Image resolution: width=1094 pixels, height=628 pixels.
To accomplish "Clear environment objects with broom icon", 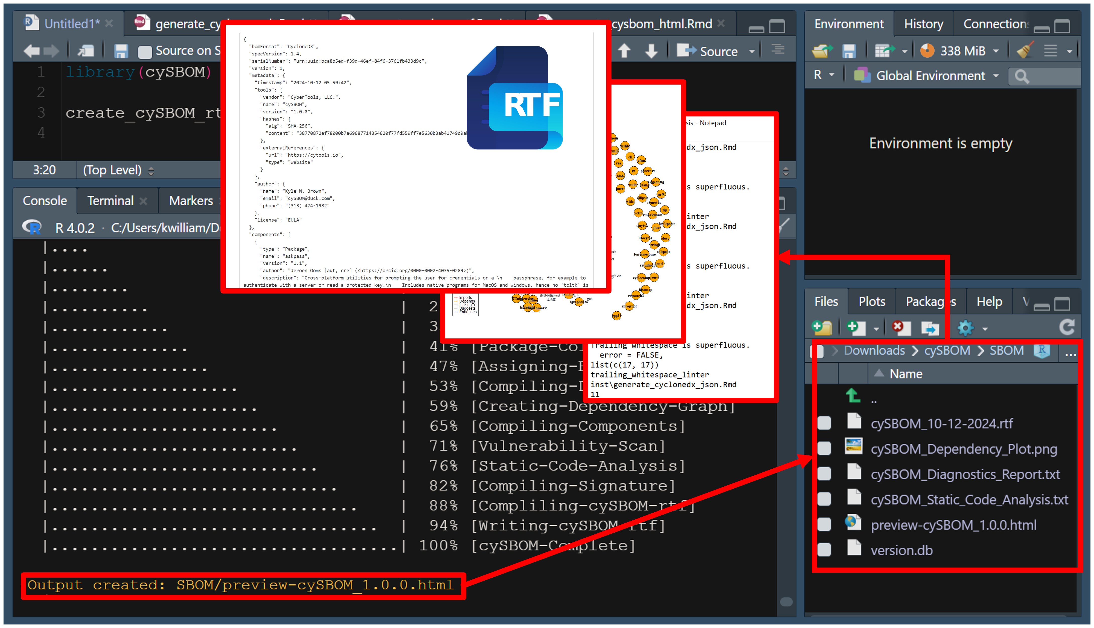I will (x=1025, y=50).
